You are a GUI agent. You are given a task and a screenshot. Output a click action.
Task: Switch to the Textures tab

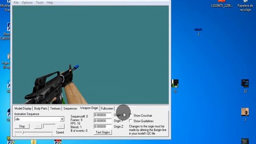pyautogui.click(x=55, y=108)
